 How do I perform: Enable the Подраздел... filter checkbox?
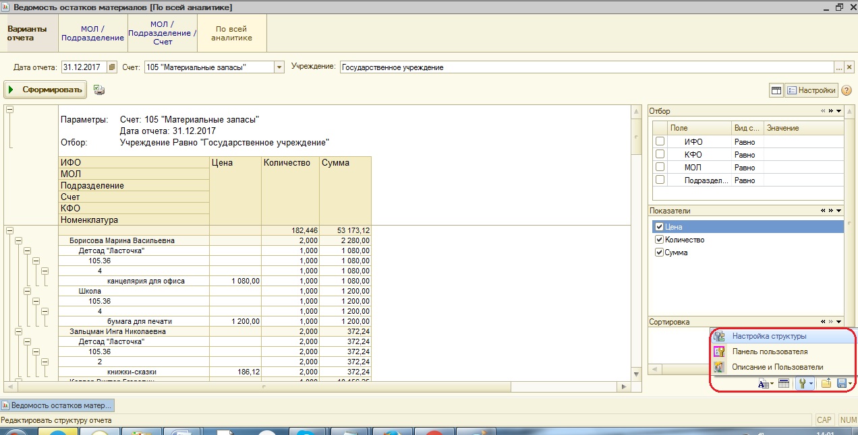(660, 180)
